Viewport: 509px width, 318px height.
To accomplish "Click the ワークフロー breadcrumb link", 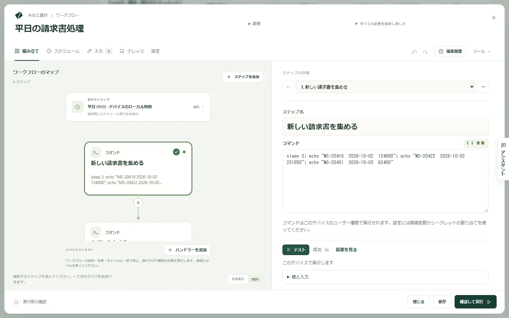I will 68,16.
